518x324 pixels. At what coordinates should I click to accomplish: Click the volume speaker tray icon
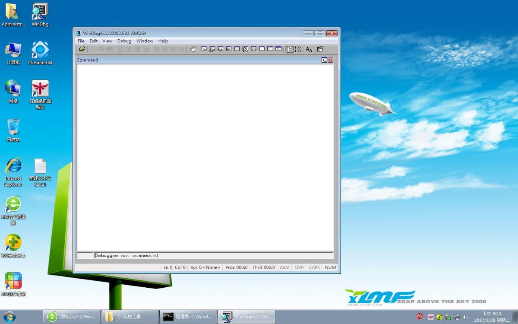pos(465,317)
